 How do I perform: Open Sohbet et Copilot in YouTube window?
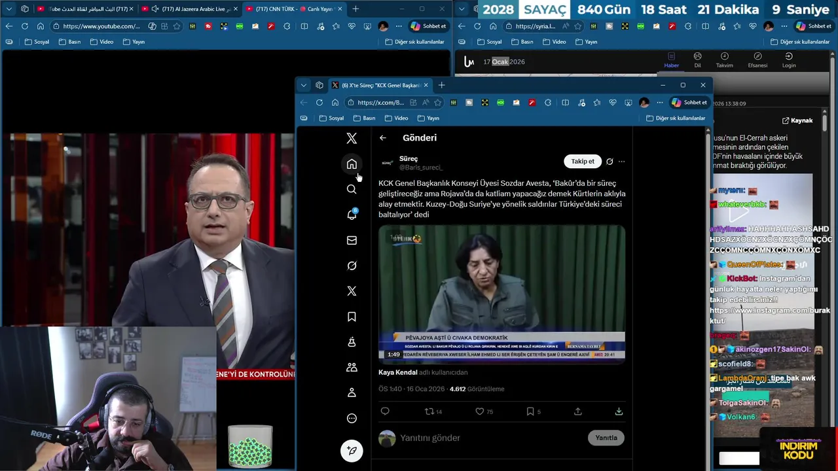coord(428,26)
